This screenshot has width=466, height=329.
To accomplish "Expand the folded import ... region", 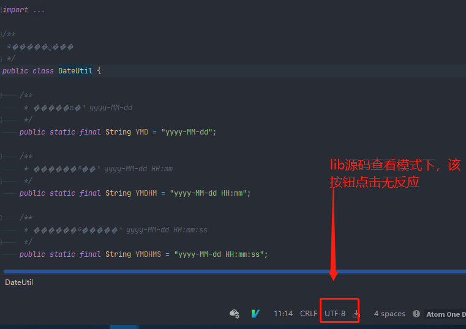I will (x=39, y=10).
